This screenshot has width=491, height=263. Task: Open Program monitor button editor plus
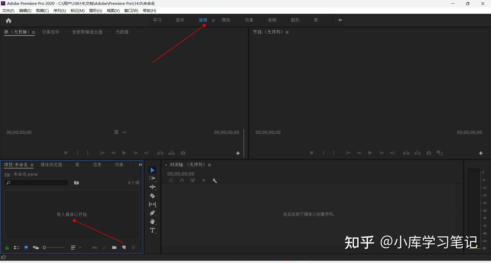481,153
